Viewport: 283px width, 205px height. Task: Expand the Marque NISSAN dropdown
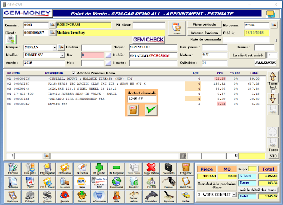(x=55, y=47)
